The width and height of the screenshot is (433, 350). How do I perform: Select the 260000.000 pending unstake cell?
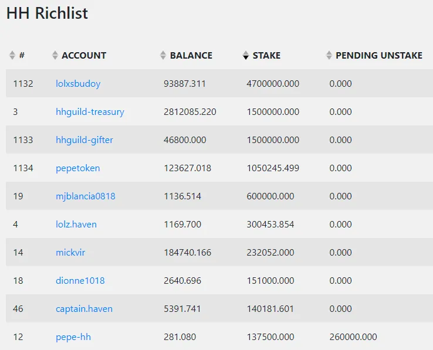pos(353,337)
